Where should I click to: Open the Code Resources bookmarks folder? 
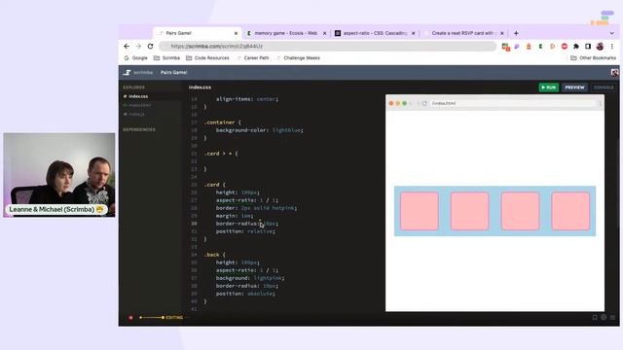(x=207, y=58)
